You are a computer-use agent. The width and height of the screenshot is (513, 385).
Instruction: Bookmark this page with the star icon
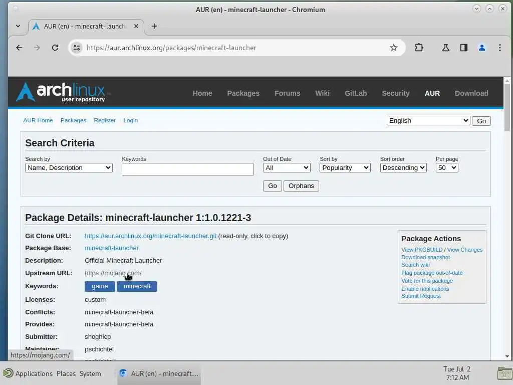[x=394, y=48]
